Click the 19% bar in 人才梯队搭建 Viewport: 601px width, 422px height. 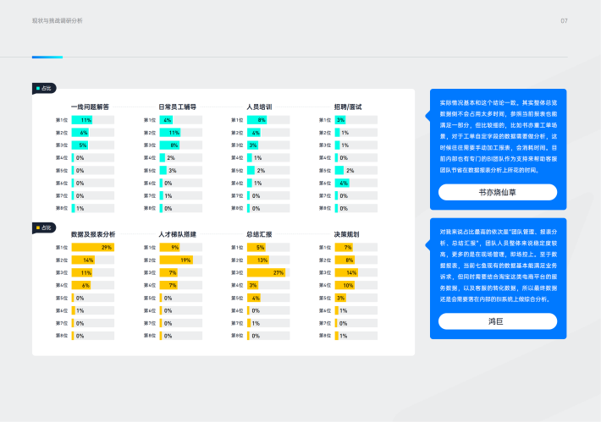pyautogui.click(x=174, y=260)
